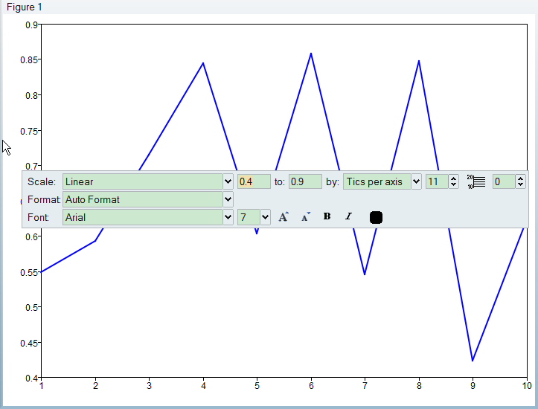Viewport: 538px width, 409px height.
Task: Toggle bold axis label text
Action: pos(327,216)
